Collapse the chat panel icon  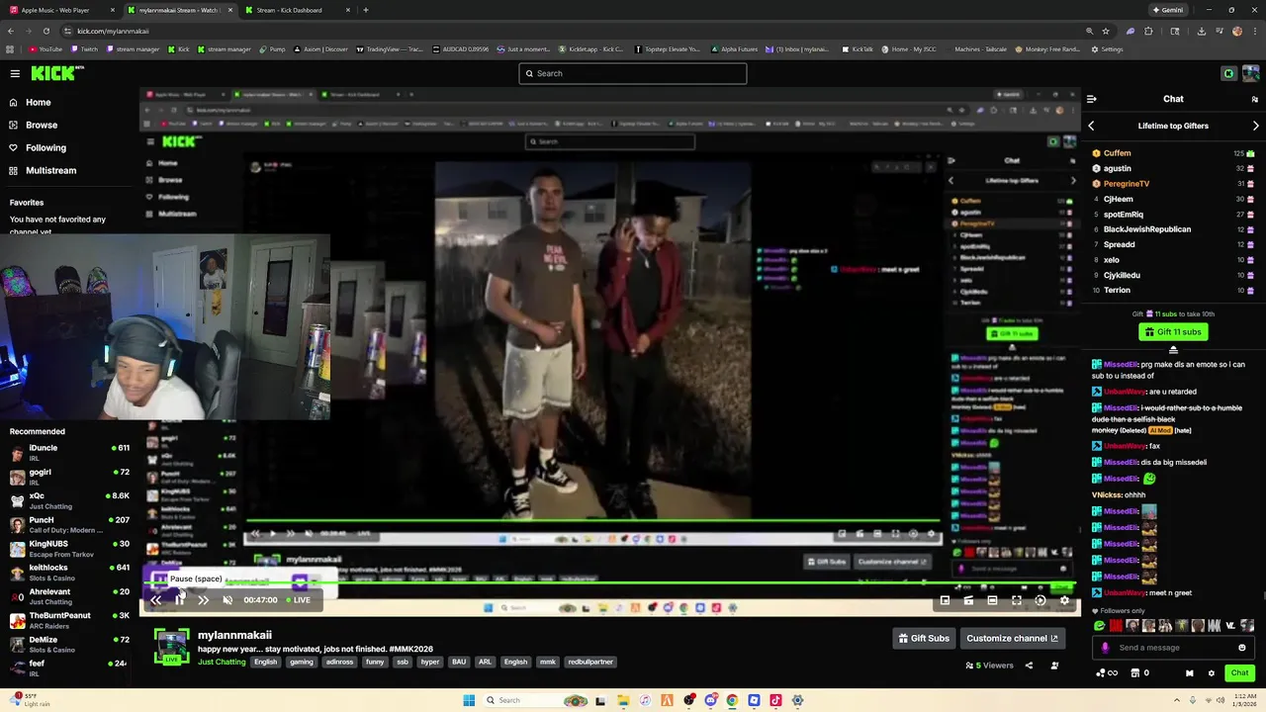[x=1091, y=99]
